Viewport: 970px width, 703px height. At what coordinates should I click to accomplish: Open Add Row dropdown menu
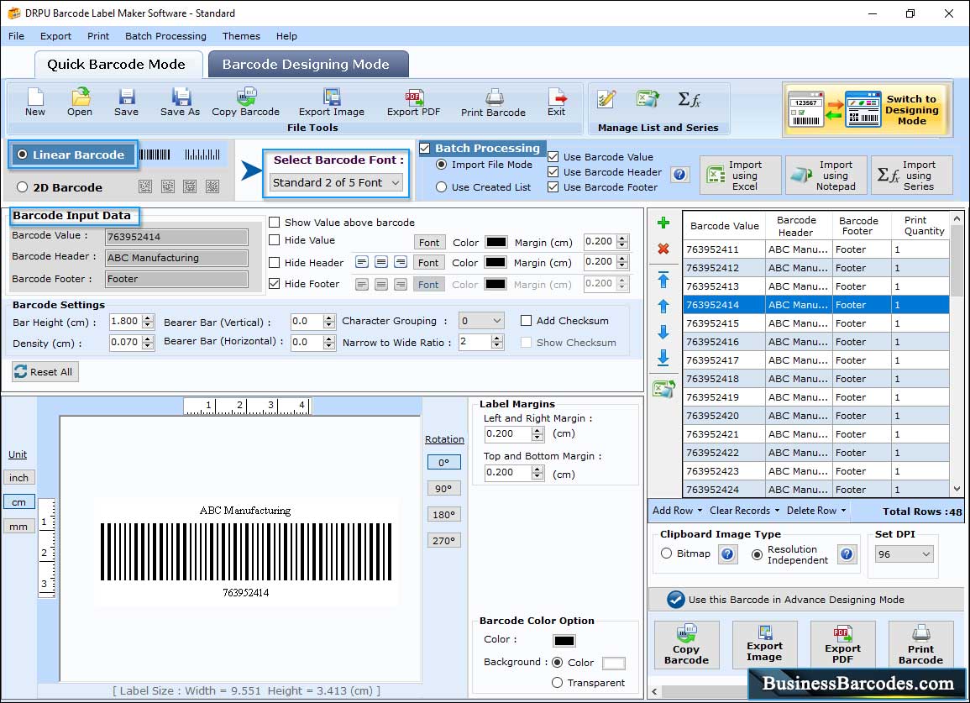click(678, 511)
